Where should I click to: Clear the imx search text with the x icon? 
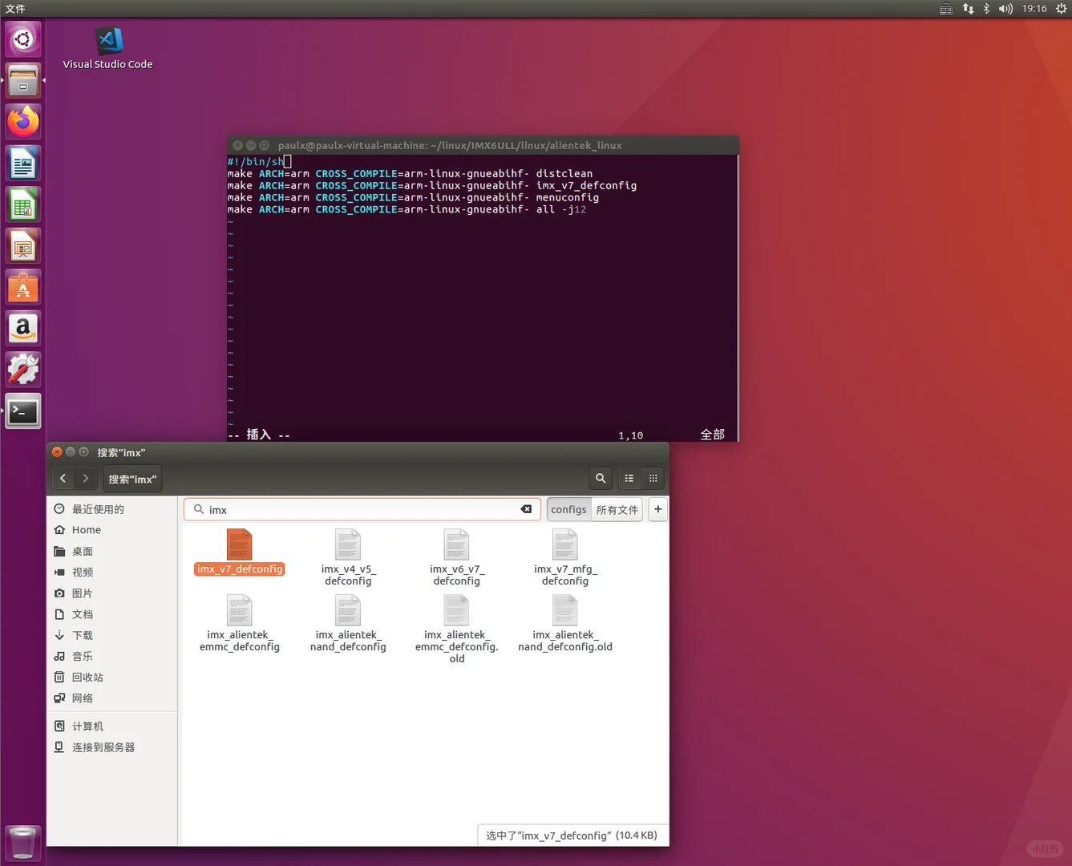[526, 509]
